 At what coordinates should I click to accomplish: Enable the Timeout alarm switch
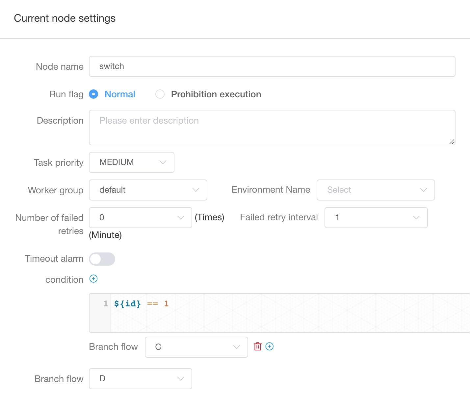(x=102, y=259)
